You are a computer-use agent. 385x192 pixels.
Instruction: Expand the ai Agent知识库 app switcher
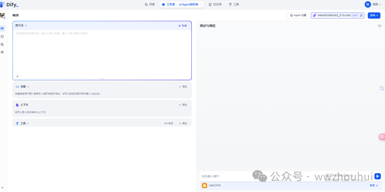(x=190, y=5)
